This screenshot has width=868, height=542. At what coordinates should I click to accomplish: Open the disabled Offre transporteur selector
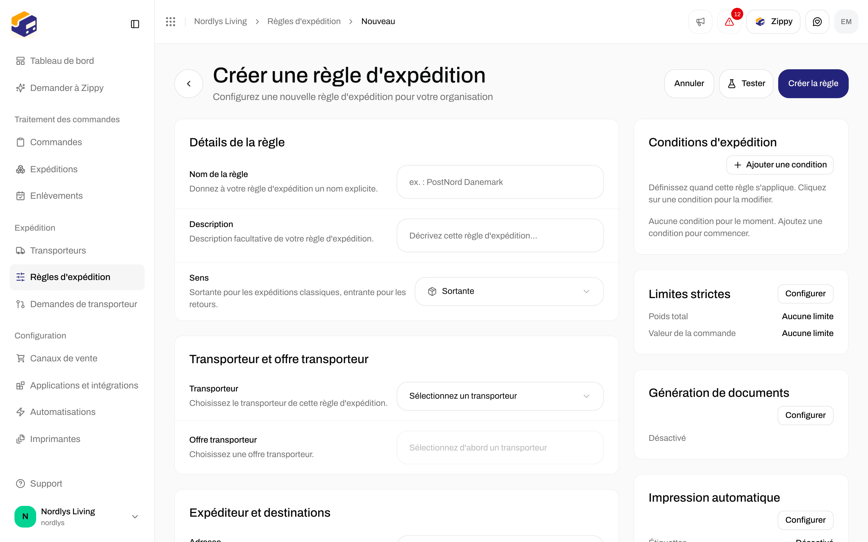click(500, 447)
